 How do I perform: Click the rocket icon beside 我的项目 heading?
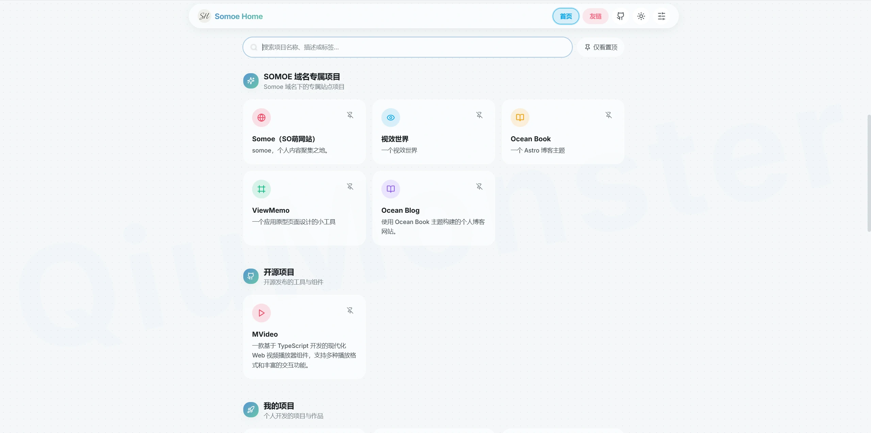click(x=251, y=410)
